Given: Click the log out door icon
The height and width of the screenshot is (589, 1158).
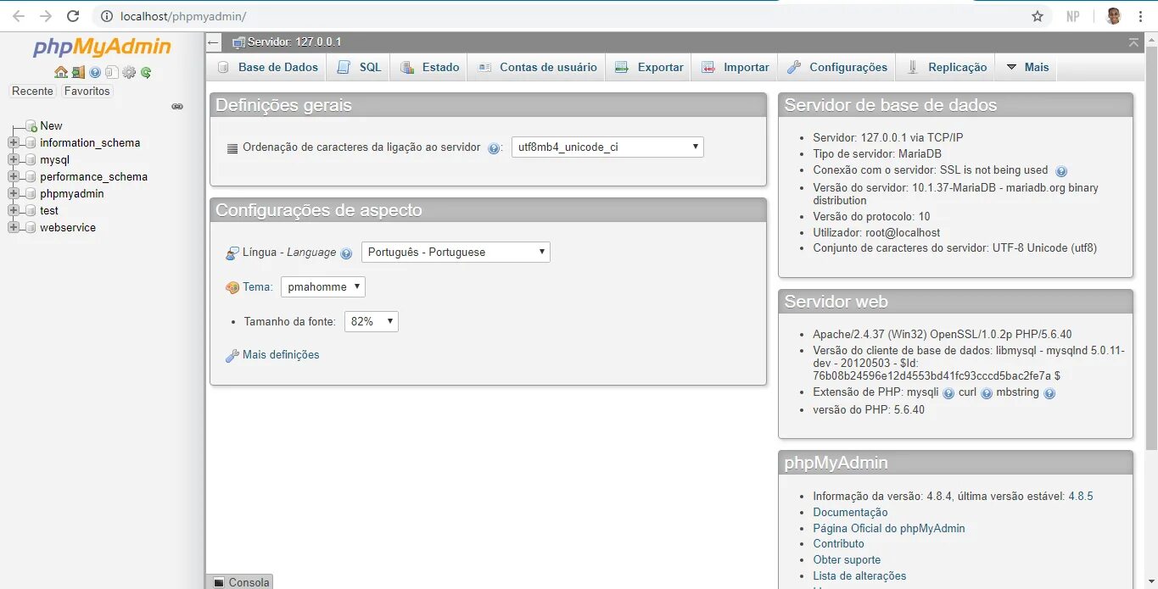Looking at the screenshot, I should 78,73.
